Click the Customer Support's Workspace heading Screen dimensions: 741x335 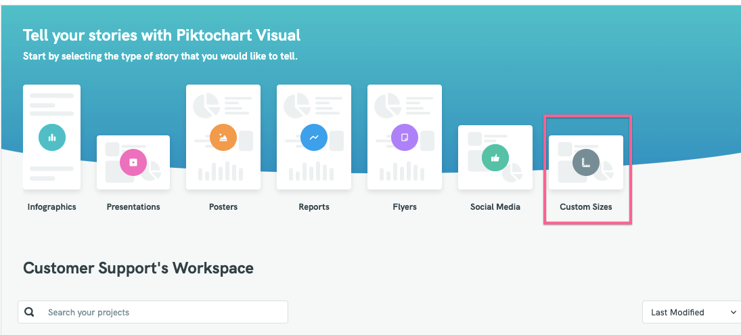[139, 269]
